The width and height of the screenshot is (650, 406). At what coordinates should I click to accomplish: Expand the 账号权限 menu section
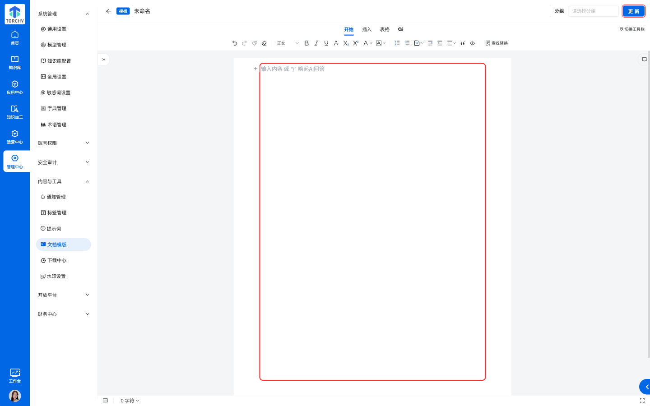click(x=63, y=143)
